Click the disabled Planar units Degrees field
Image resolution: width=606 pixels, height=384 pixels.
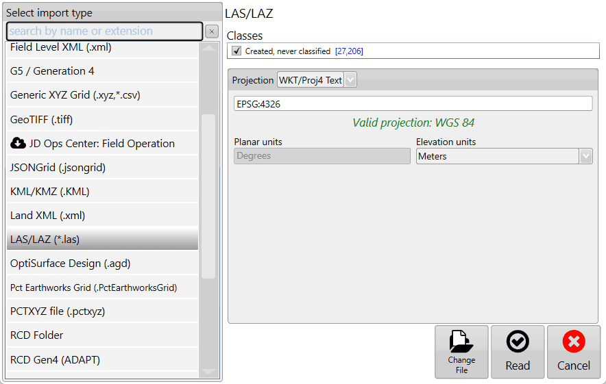(322, 156)
